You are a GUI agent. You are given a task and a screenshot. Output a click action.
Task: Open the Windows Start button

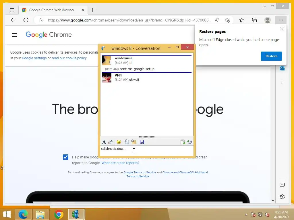click(7, 214)
